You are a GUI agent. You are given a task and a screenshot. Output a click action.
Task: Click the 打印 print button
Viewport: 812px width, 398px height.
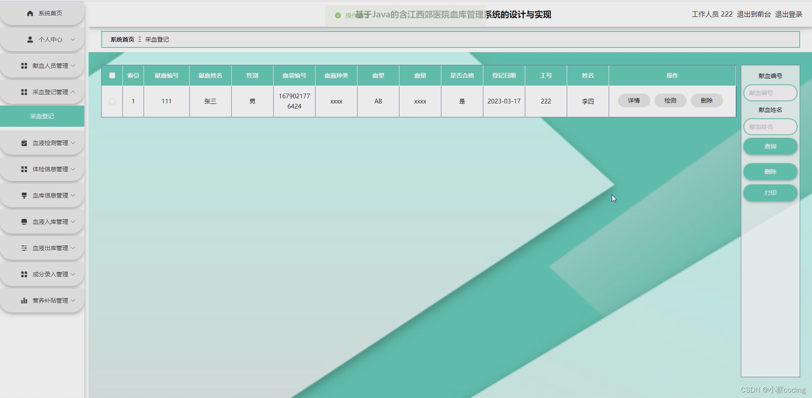pos(770,193)
